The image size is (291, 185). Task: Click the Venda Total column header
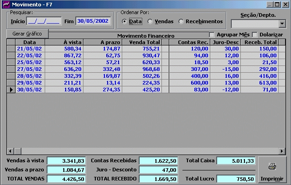click(142, 42)
